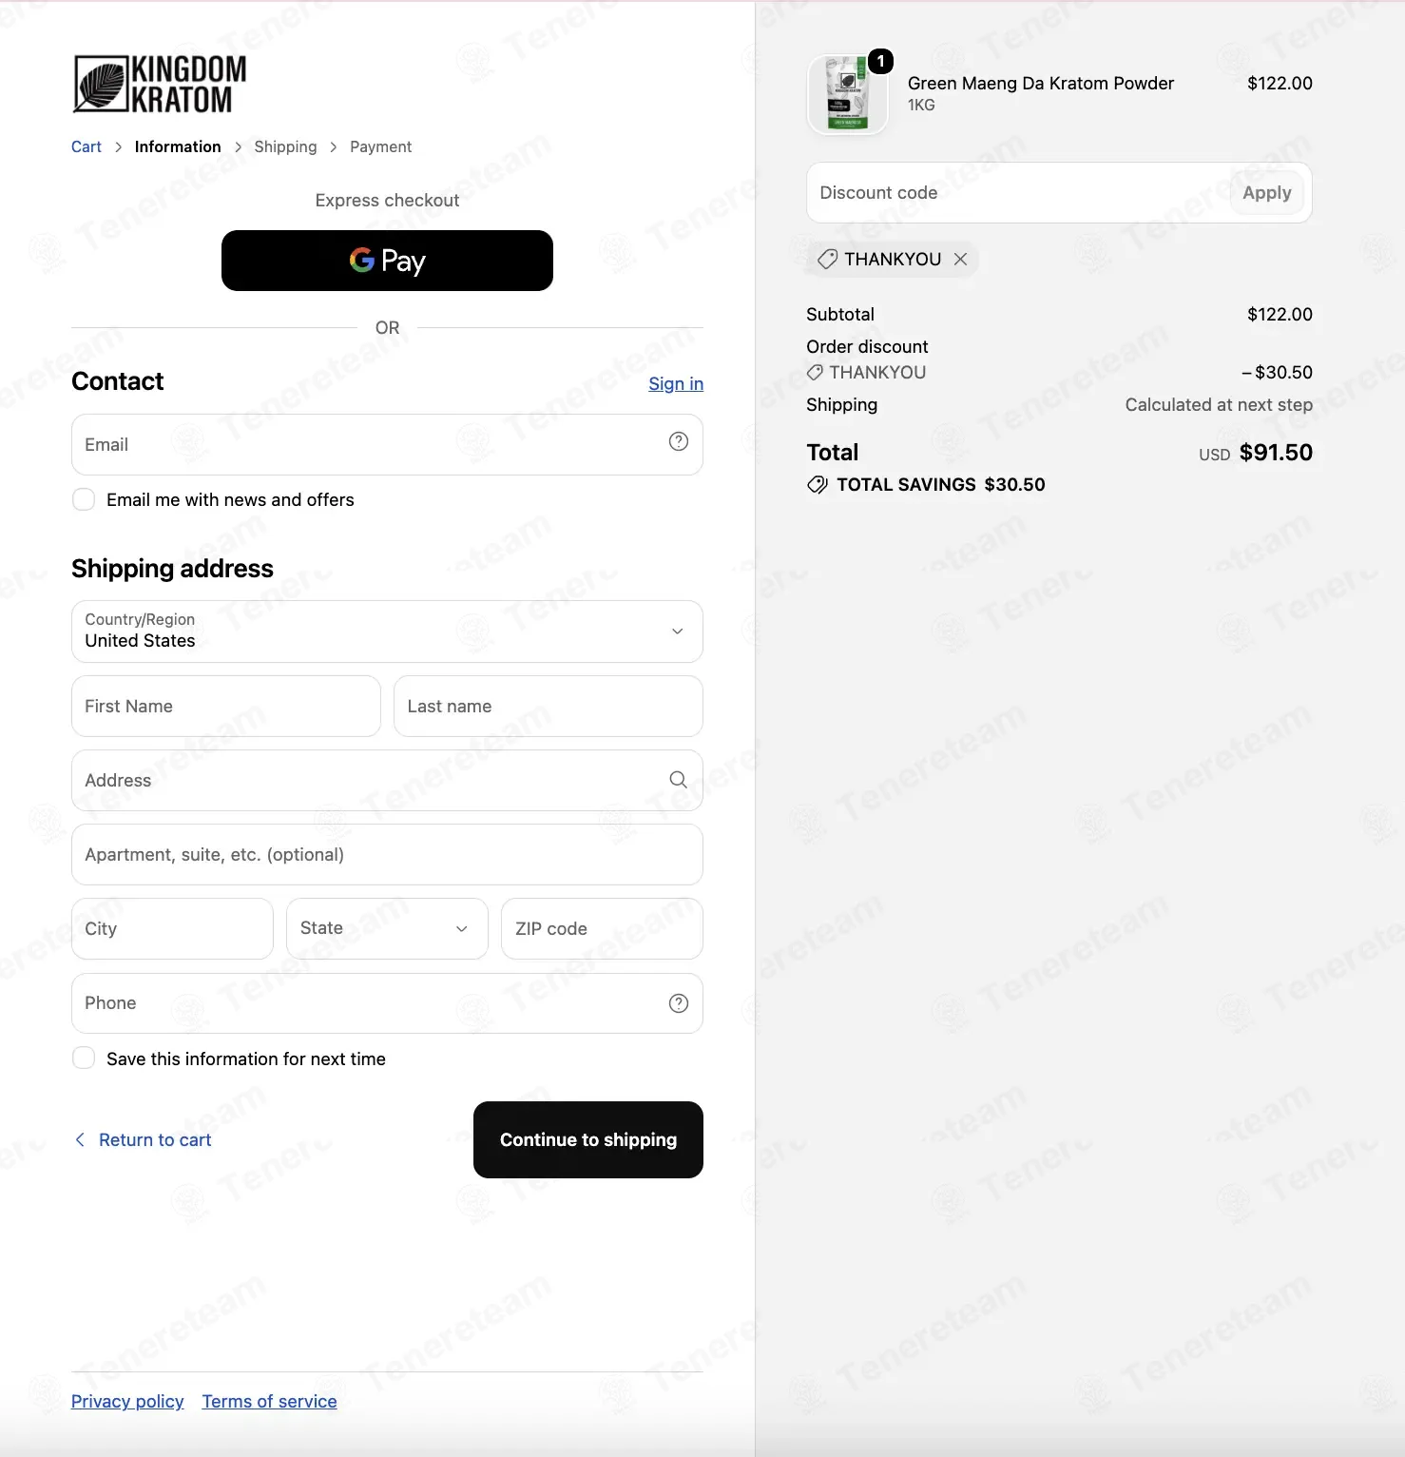
Task: Click the Sign in link
Action: click(676, 383)
